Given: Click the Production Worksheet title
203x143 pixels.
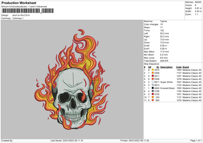Looking at the screenshot, I should click(x=19, y=3).
